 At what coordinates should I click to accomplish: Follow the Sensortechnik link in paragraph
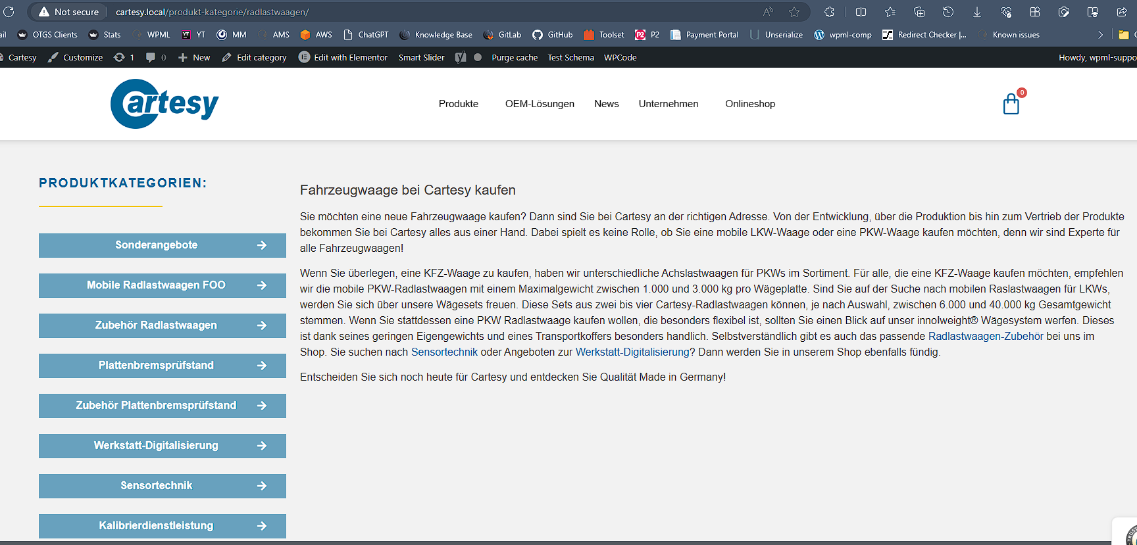tap(444, 352)
